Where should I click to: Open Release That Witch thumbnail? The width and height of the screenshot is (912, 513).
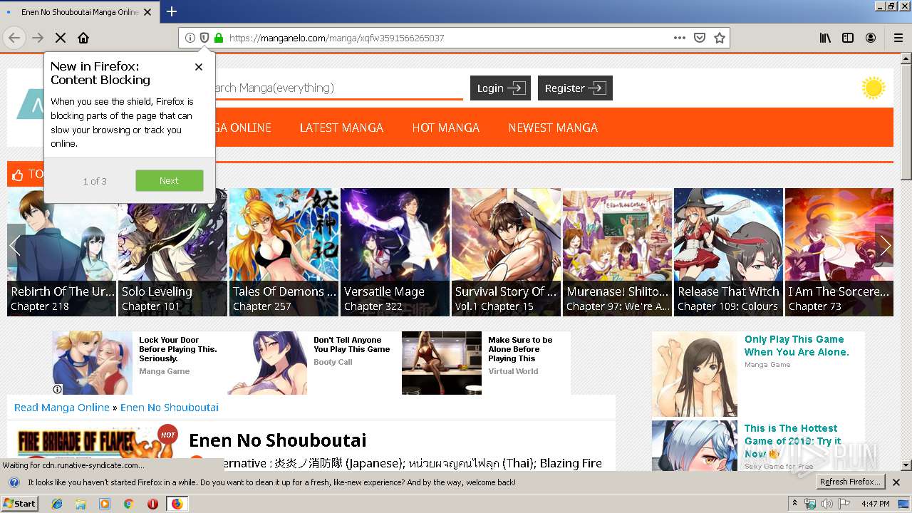[728, 252]
